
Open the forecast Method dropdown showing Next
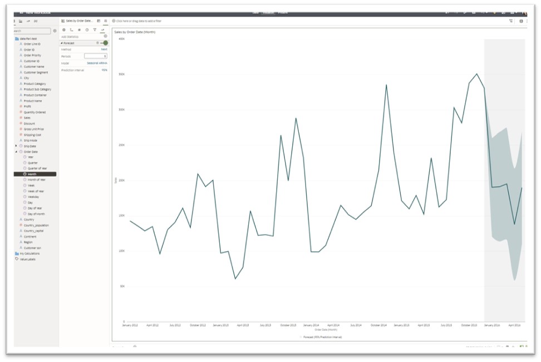104,49
